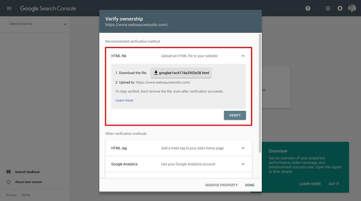Viewport: 361px width, 201px height.
Task: Download the googlee1ec417da2902e28.html file
Action: coord(181,73)
